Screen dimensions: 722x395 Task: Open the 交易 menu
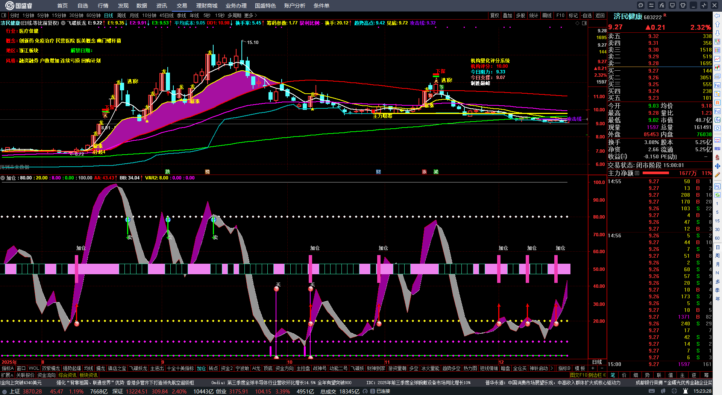coord(182,6)
